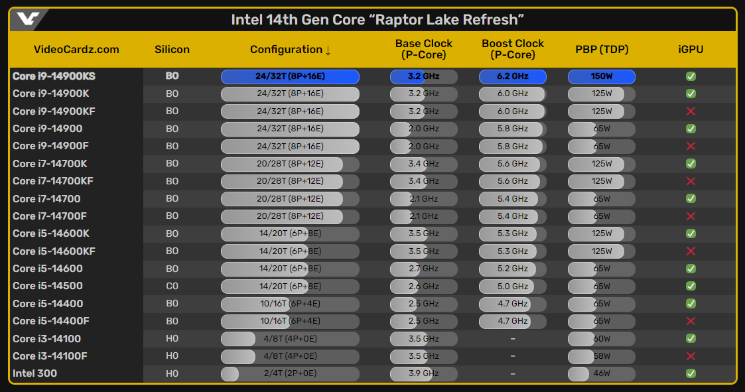Click the iGPU checkmark in the Core i5-14600 row
745x392 pixels.
(691, 269)
